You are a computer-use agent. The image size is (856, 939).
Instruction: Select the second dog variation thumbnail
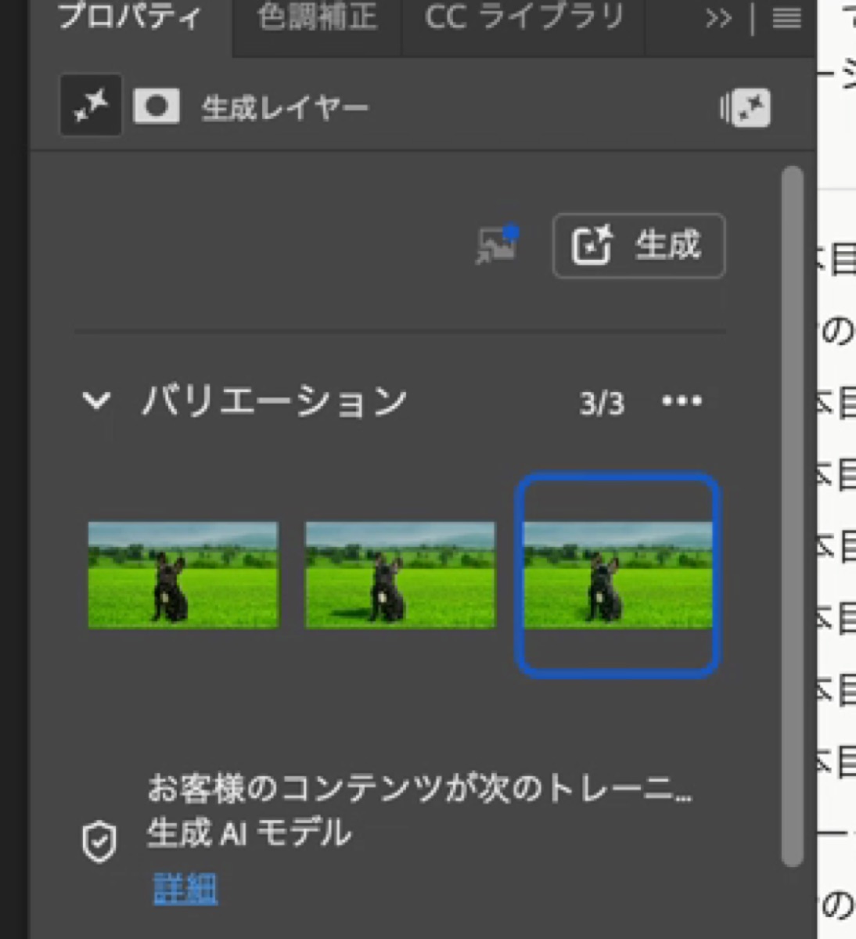coord(400,575)
